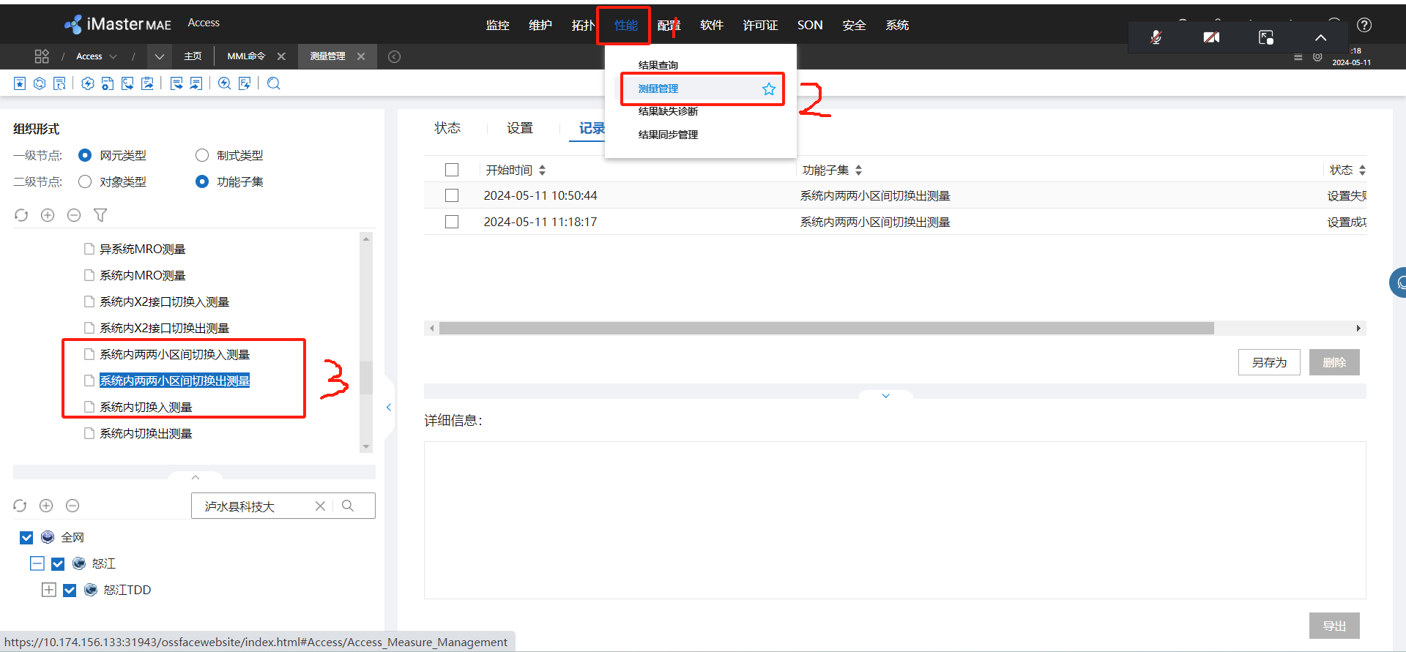Click the 另存为 button
This screenshot has height=652, width=1406.
click(1269, 362)
